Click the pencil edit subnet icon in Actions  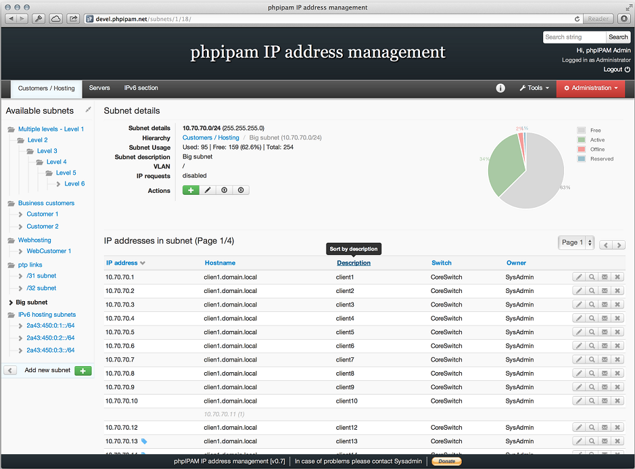pos(208,191)
